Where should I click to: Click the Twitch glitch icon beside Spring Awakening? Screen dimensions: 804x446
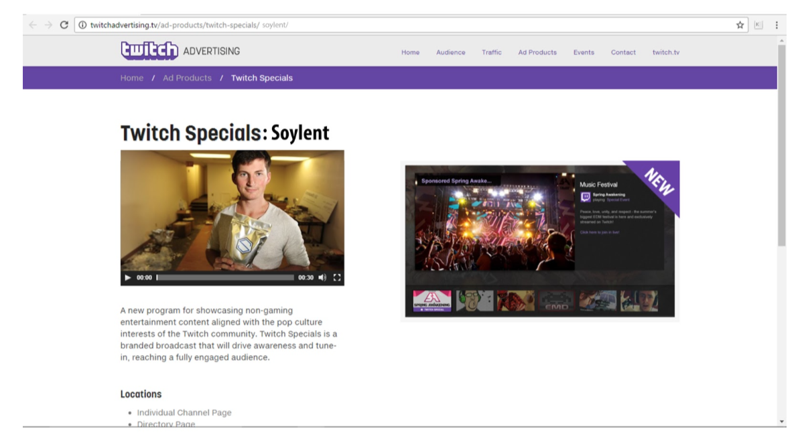click(585, 197)
